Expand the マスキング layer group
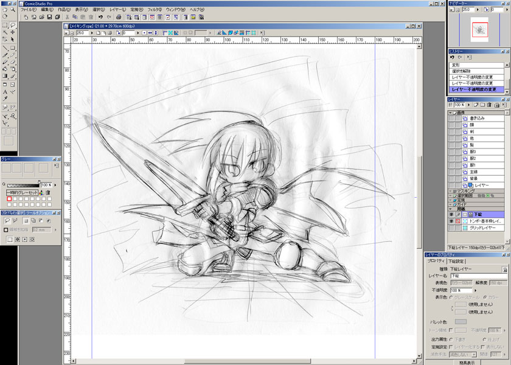 tap(451, 190)
